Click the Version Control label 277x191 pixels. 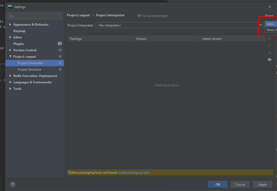pyautogui.click(x=25, y=50)
